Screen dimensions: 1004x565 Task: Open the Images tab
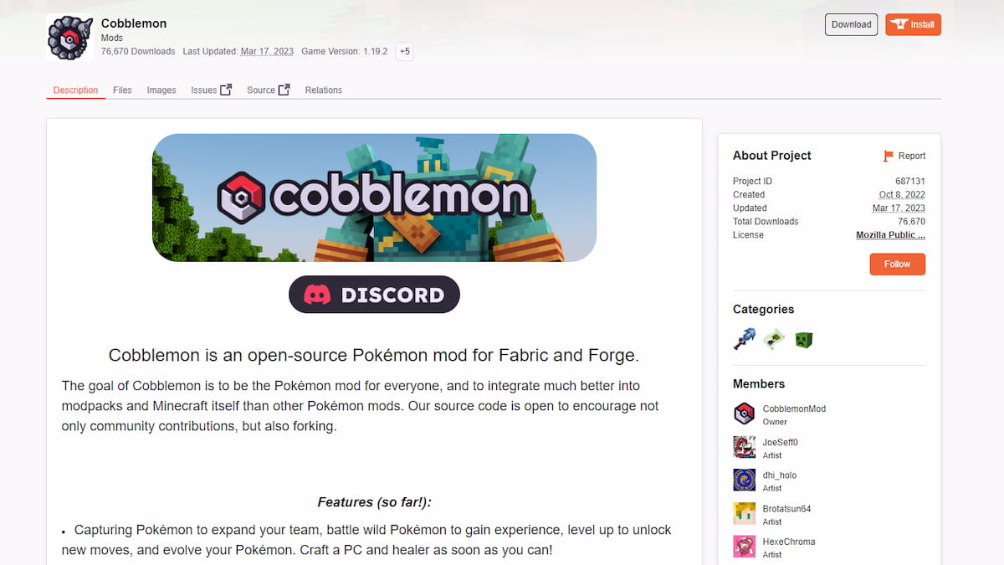[x=161, y=90]
